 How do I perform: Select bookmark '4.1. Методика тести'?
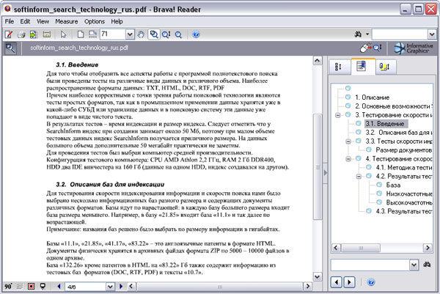(x=404, y=168)
